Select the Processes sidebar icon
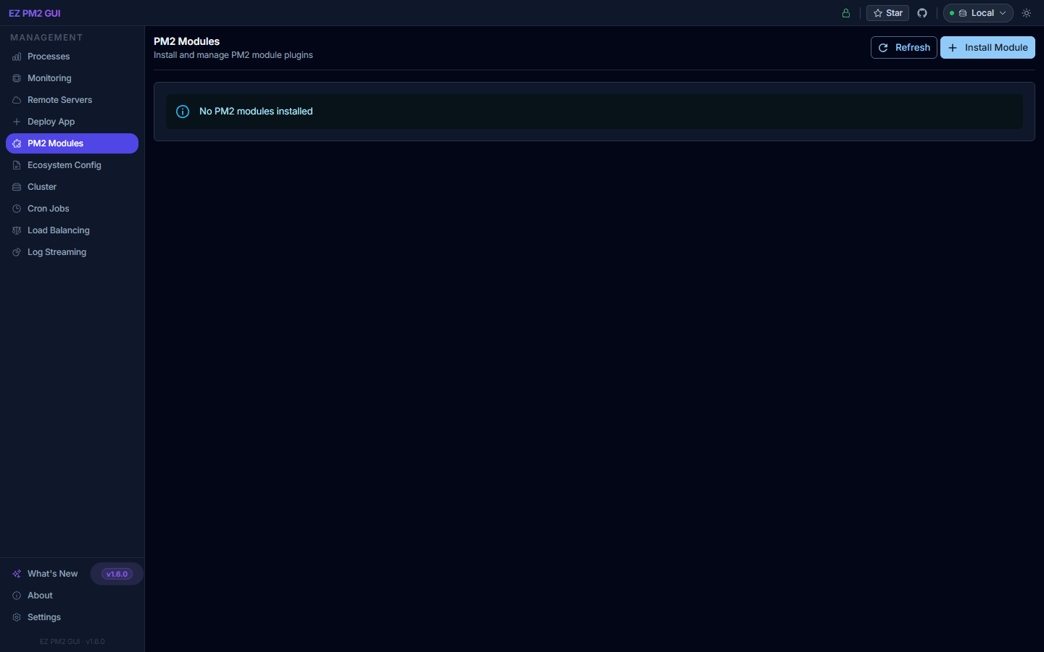Viewport: 1044px width, 652px height. pos(16,57)
